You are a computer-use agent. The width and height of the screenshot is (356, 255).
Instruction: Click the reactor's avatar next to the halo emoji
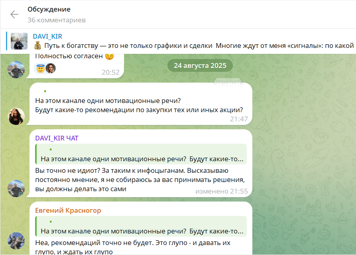[x=50, y=68]
